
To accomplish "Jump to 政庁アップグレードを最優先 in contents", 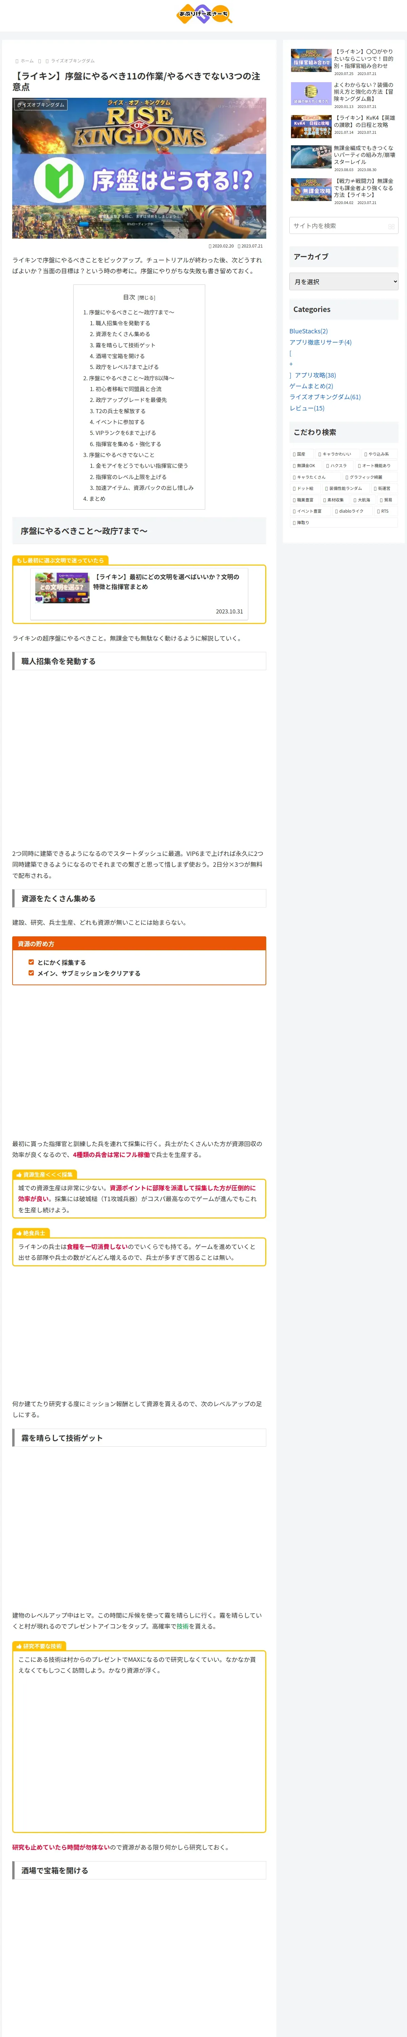I will 131,400.
